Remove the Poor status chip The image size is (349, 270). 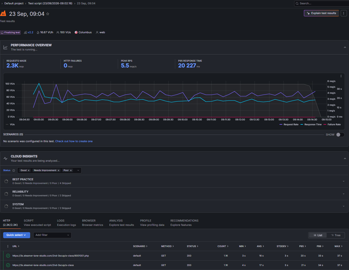71,170
